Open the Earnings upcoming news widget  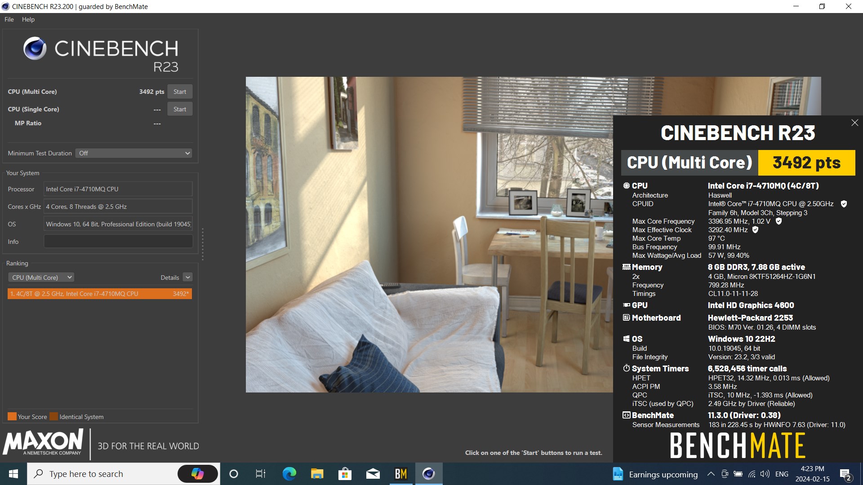pyautogui.click(x=655, y=474)
